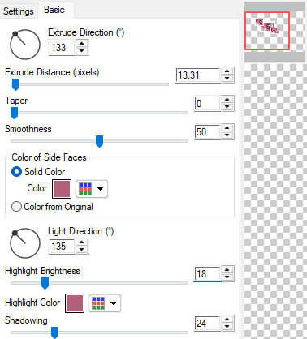Viewport: 307px width, 339px height.
Task: Click the Smoothness slider handle
Action: point(100,141)
